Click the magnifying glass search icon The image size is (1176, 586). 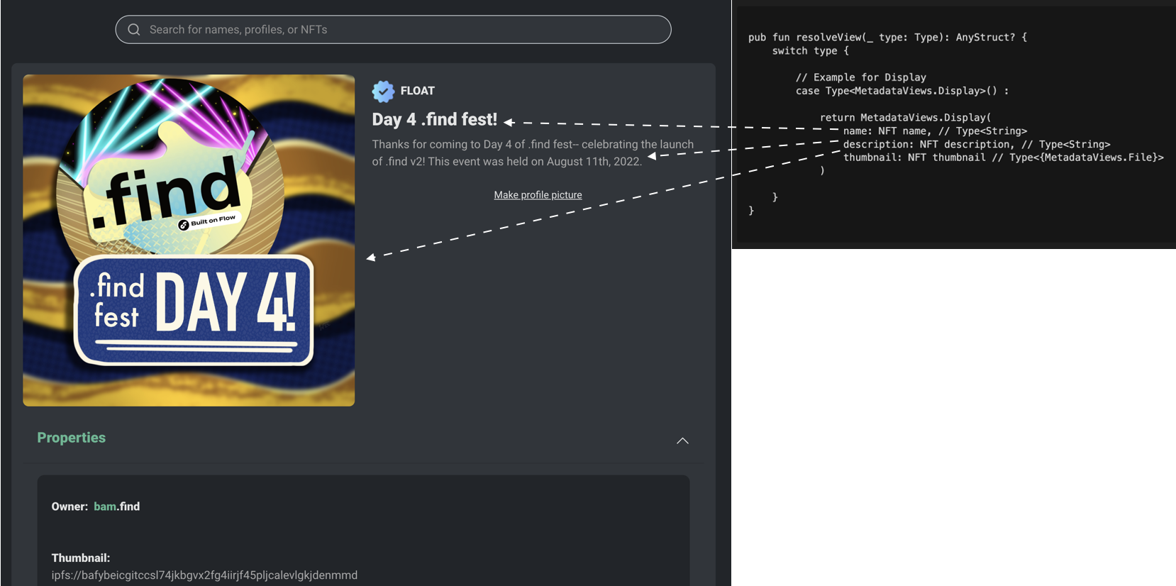click(134, 30)
